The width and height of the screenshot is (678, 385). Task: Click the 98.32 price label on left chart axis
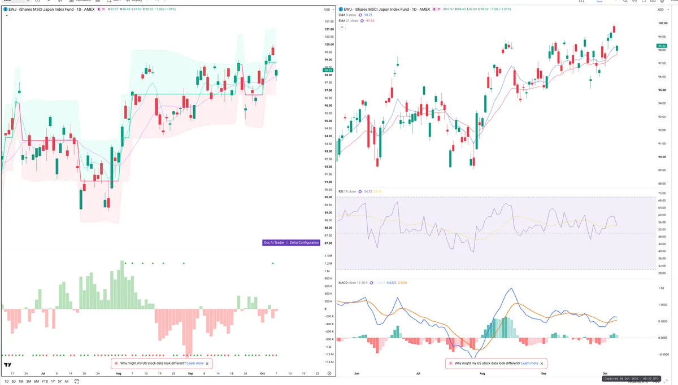328,71
